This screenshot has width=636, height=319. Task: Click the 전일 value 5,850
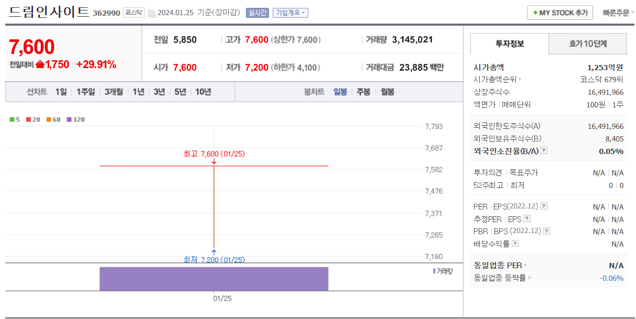click(x=185, y=39)
